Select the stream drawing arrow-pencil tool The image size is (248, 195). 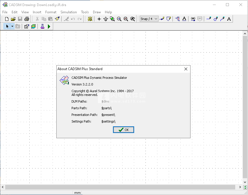pyautogui.click(x=162, y=19)
